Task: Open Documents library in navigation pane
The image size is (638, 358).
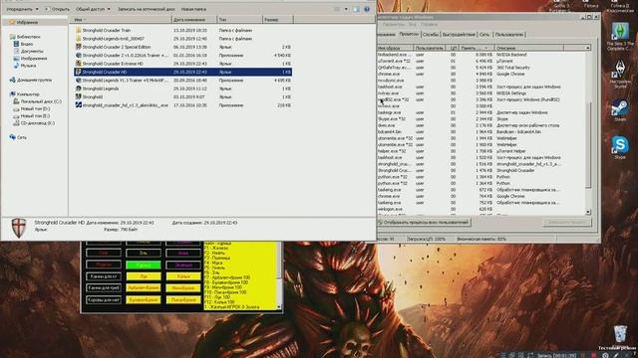Action: coord(29,51)
